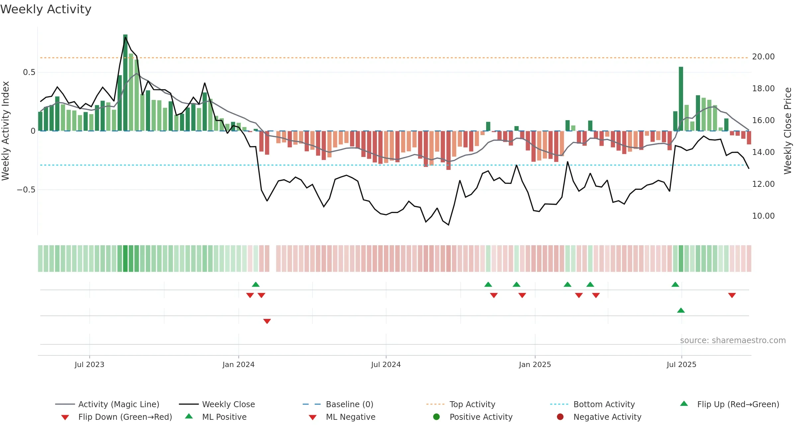
Task: Click the tallest green activity bar in 2023
Action: [x=125, y=83]
